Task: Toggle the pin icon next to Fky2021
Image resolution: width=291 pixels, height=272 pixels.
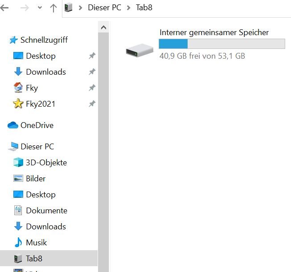Action: click(x=92, y=104)
